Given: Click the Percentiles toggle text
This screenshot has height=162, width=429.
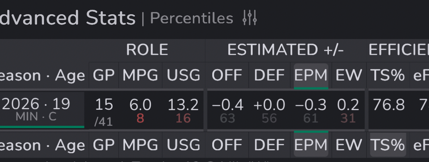Looking at the screenshot, I should pos(191,18).
